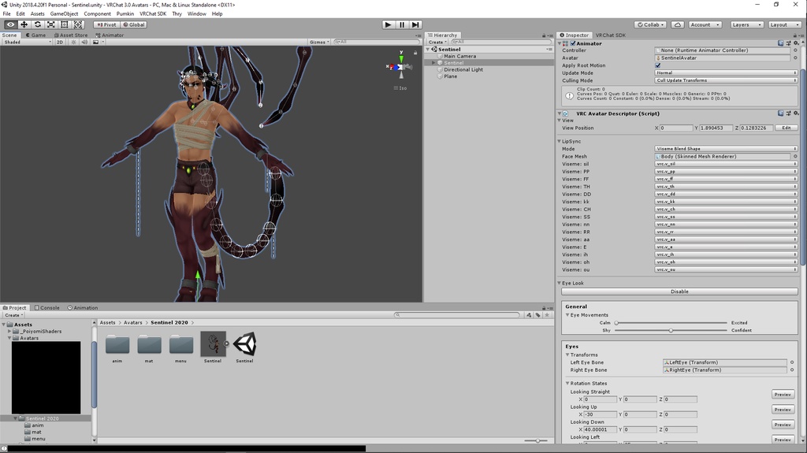The image size is (807, 453).
Task: Open the Culling Mode dropdown
Action: point(726,80)
